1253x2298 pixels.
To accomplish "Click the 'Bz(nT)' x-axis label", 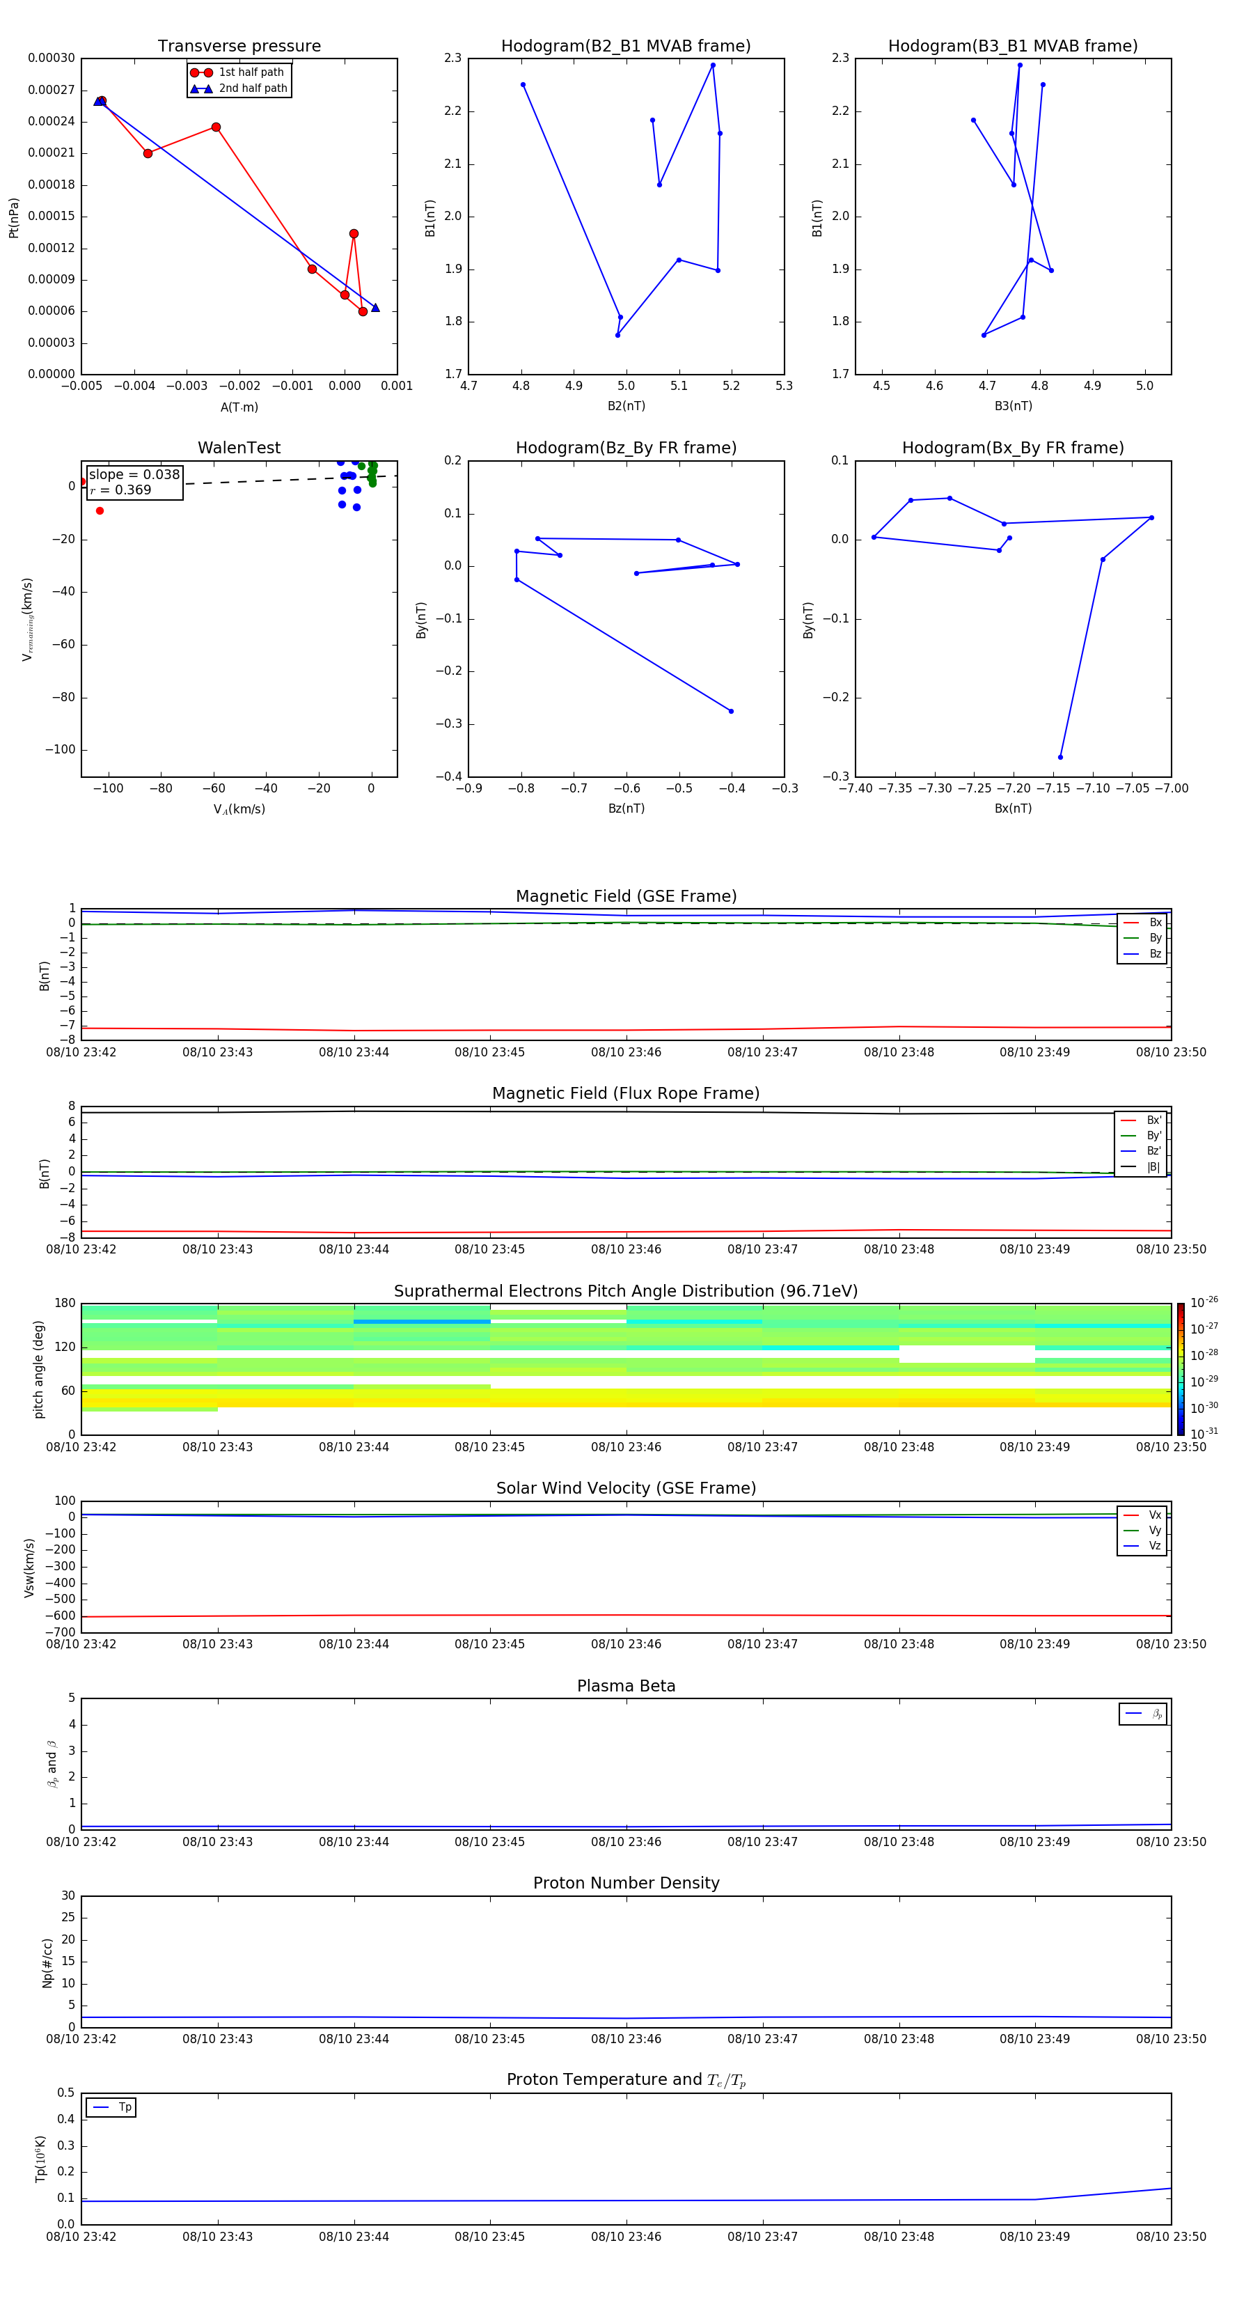I will [626, 808].
